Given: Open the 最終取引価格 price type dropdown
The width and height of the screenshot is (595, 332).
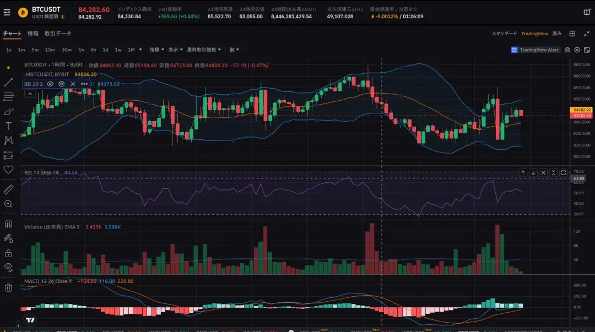Looking at the screenshot, I should 204,50.
